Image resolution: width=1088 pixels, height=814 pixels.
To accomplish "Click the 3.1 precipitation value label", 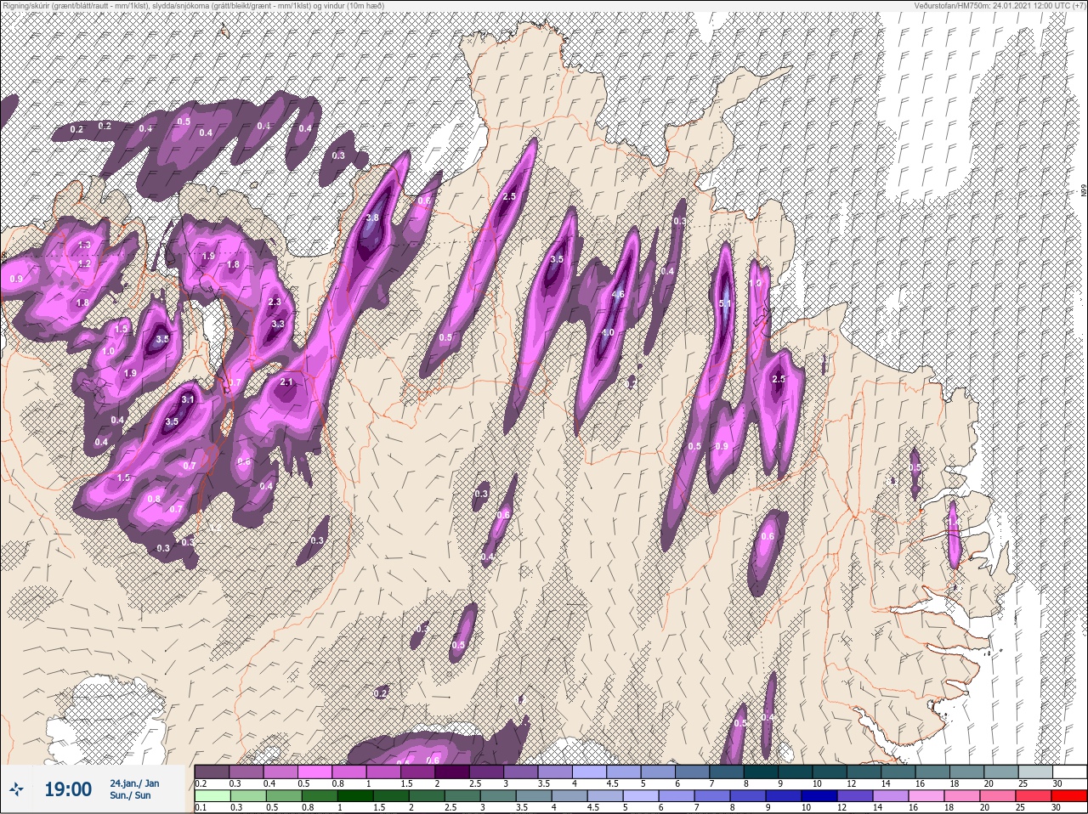I will (x=188, y=399).
